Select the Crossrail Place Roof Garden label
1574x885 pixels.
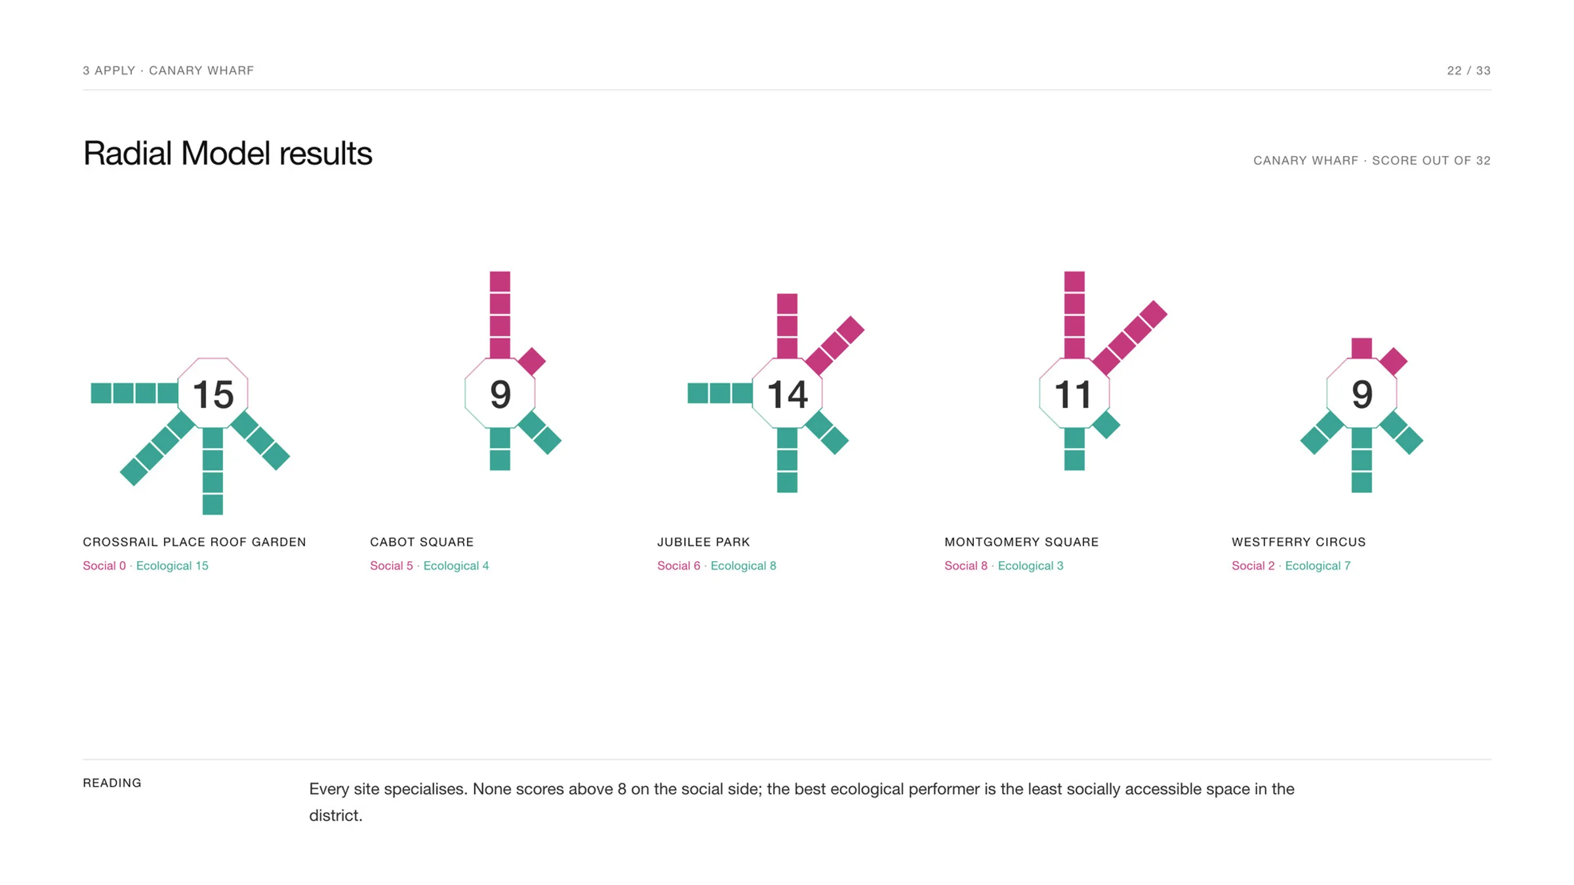tap(195, 542)
